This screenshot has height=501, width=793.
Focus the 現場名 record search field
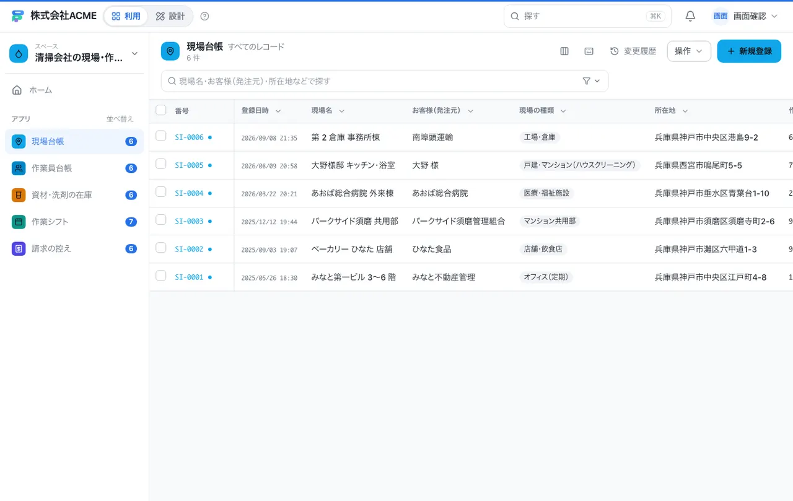point(385,81)
